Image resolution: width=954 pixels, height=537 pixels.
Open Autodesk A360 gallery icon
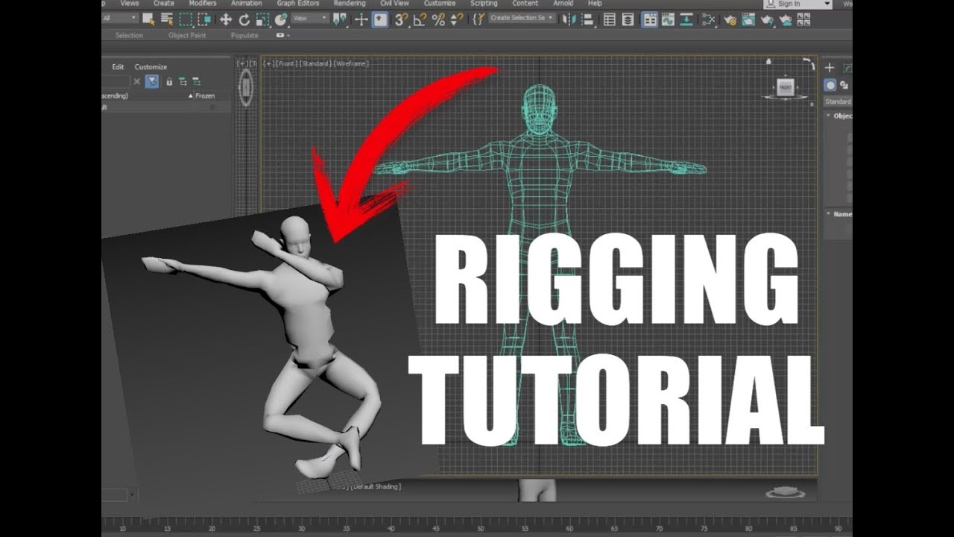point(803,19)
